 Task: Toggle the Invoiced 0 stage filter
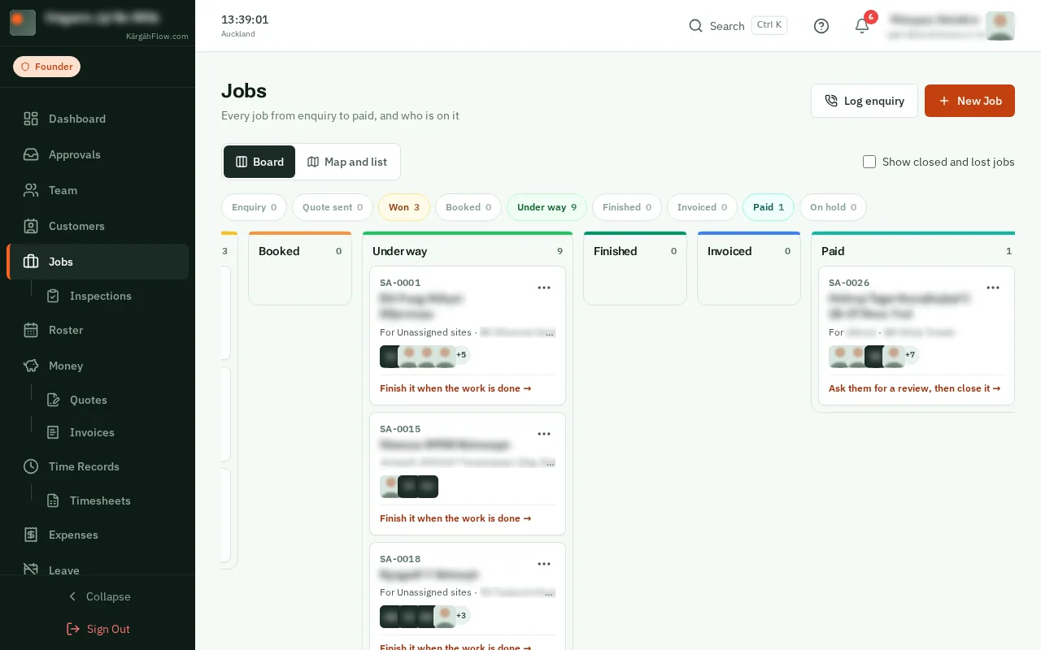point(703,207)
